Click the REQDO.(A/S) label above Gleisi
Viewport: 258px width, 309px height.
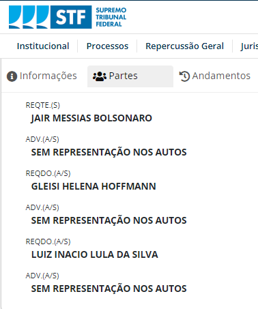[48, 173]
